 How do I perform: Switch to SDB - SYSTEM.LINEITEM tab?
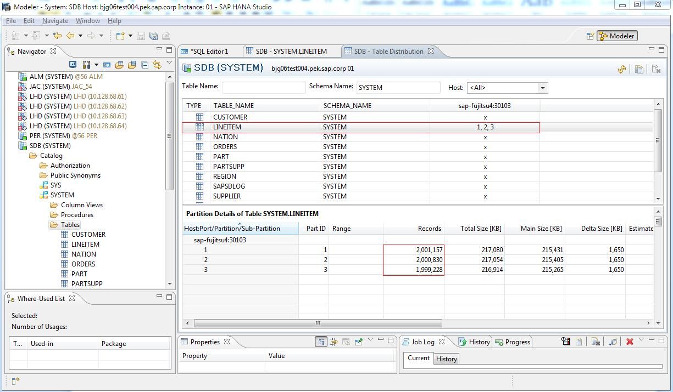point(291,51)
